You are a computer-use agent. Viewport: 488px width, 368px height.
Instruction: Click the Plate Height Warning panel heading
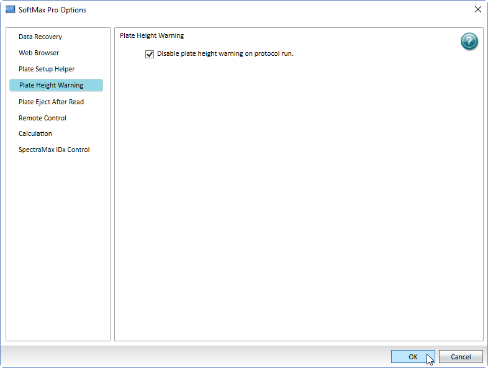[151, 36]
